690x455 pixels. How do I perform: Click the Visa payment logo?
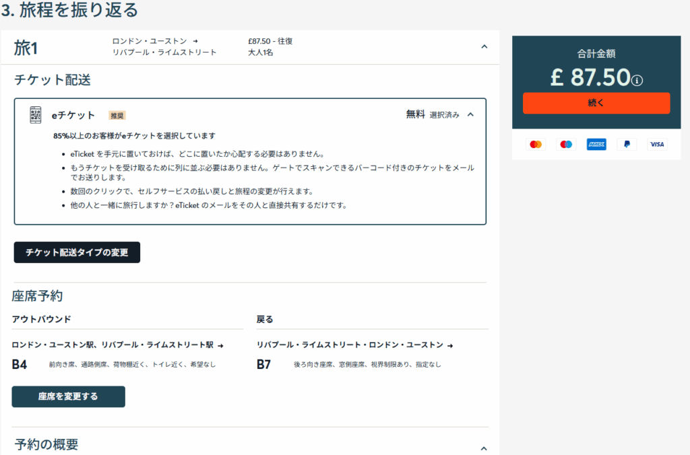[657, 144]
